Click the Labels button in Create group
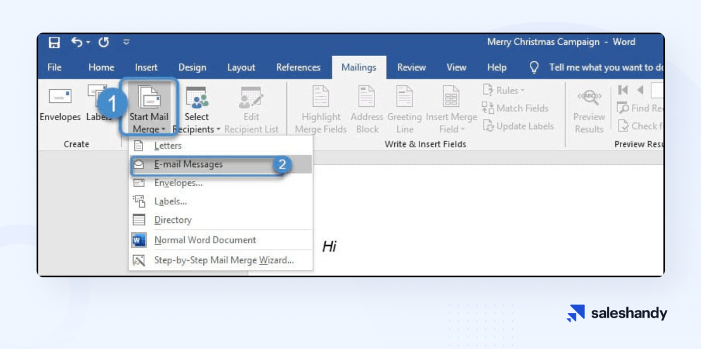The image size is (701, 349). pyautogui.click(x=98, y=105)
